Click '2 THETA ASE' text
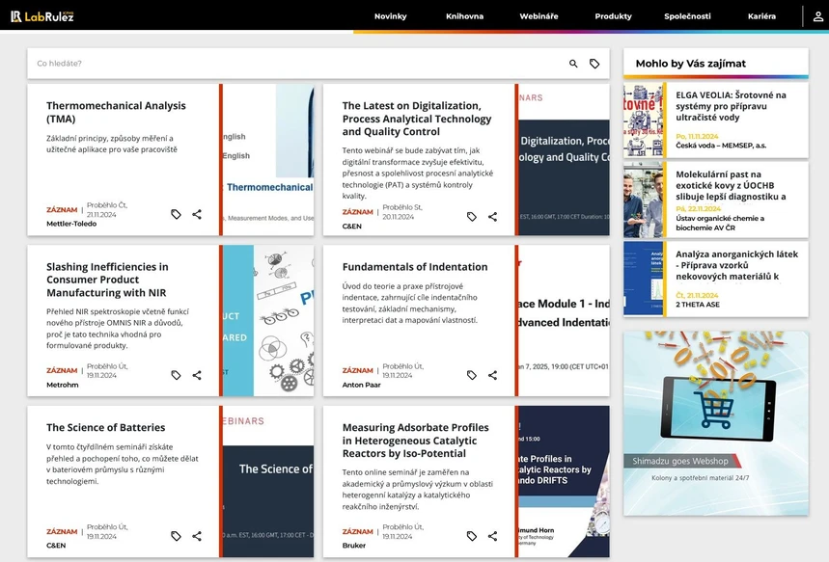 pyautogui.click(x=698, y=305)
